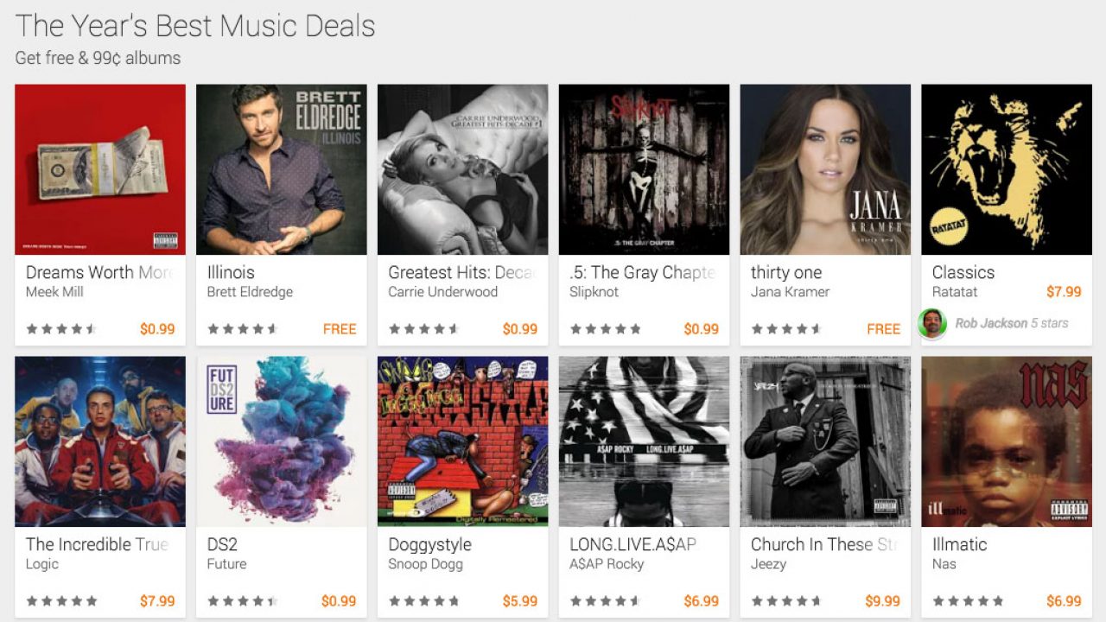Open Future's DS2 album artwork
Screen dimensions: 1106x622
pyautogui.click(x=282, y=441)
